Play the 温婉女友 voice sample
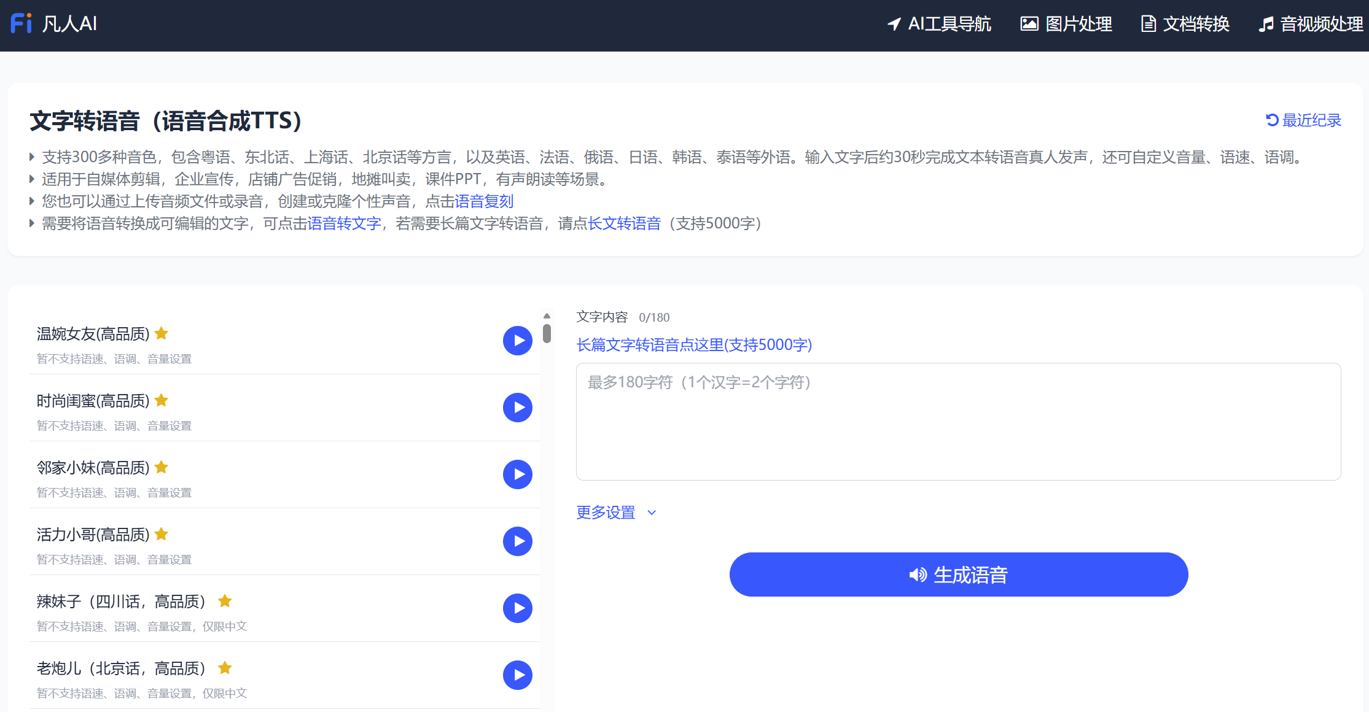The image size is (1369, 712). pyautogui.click(x=518, y=340)
